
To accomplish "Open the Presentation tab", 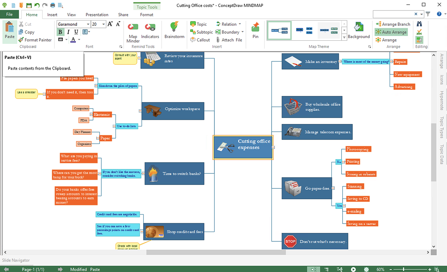I will [97, 15].
